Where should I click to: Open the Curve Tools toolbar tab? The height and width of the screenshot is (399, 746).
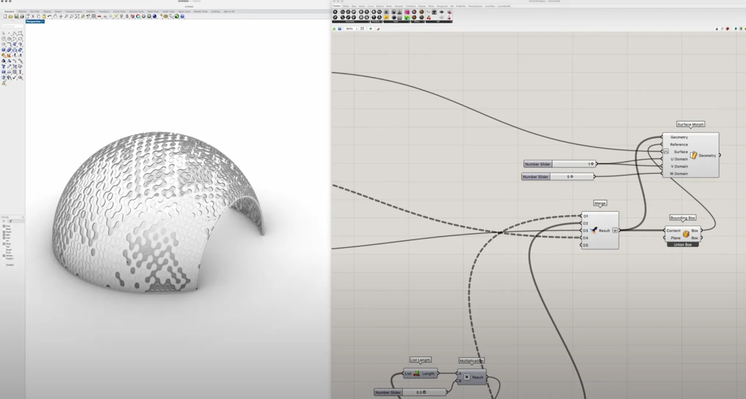[119, 12]
